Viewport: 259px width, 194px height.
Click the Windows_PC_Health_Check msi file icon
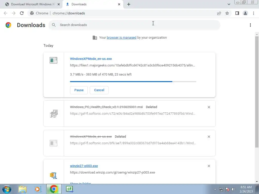point(54,113)
